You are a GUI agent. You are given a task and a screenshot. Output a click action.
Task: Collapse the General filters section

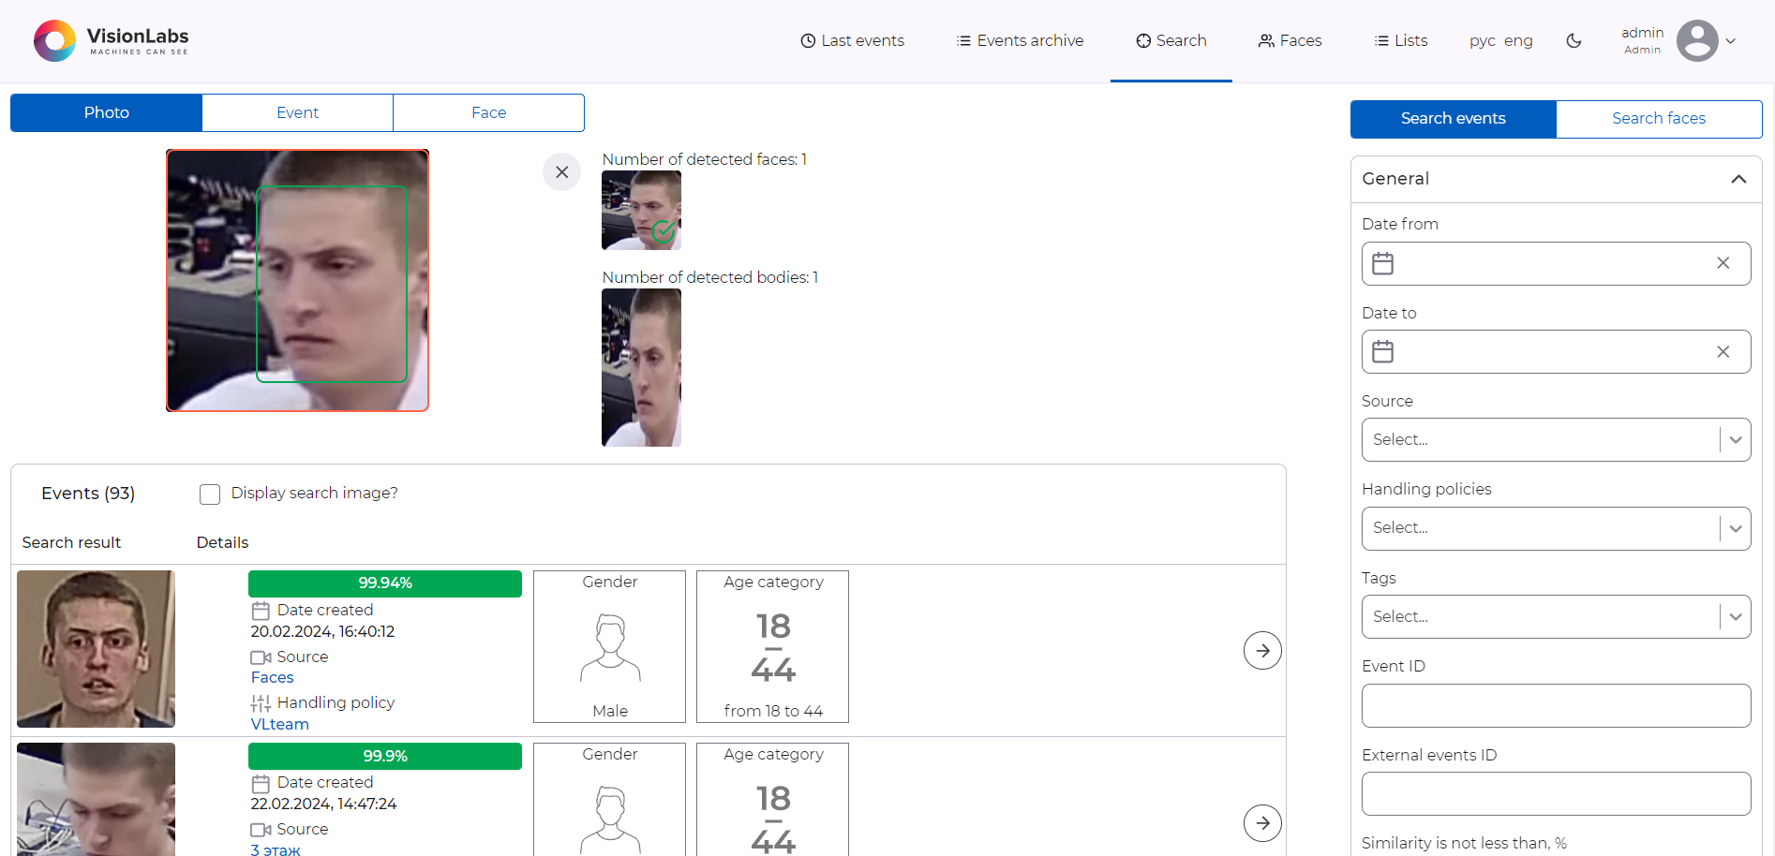1738,179
